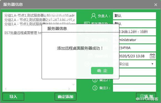
Task: Select the line starting 分组1,A-节点1
Action: (x=39, y=16)
